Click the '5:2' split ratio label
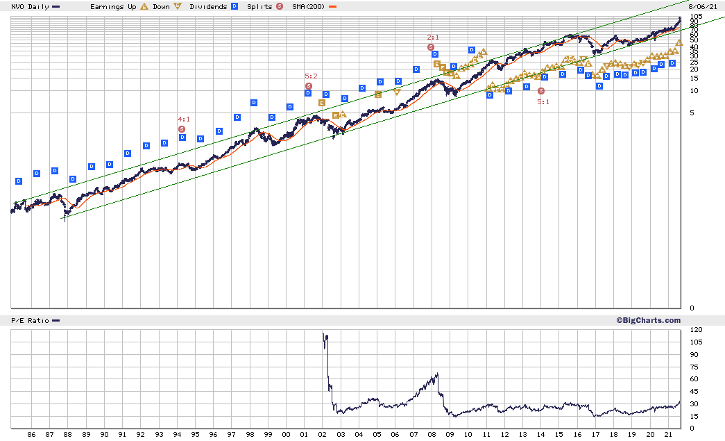Viewport: 725px width, 441px height. 312,76
